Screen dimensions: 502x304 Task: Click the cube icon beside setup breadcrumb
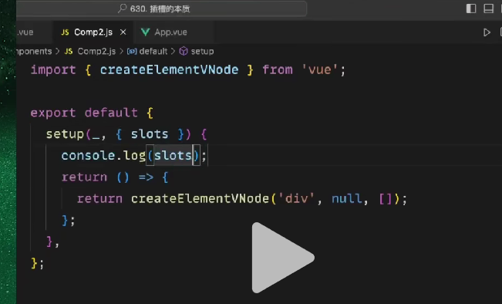coord(184,51)
